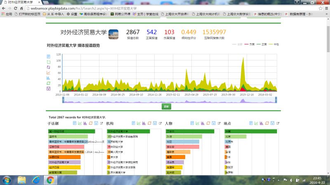Click the green 更新 button below the chart
Viewport: 330px width, 185px height.
[x=166, y=106]
